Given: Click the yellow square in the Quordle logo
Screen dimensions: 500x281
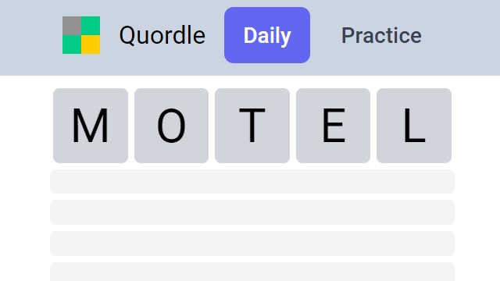Looking at the screenshot, I should [x=91, y=44].
